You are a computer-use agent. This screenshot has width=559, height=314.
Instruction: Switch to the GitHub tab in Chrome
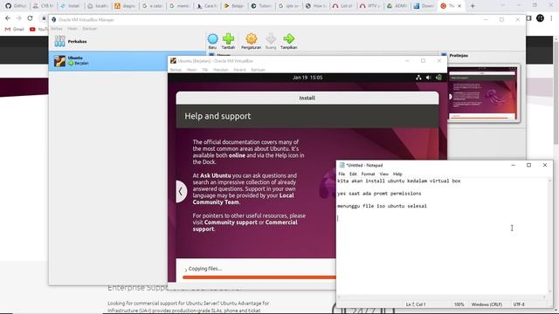pyautogui.click(x=16, y=6)
